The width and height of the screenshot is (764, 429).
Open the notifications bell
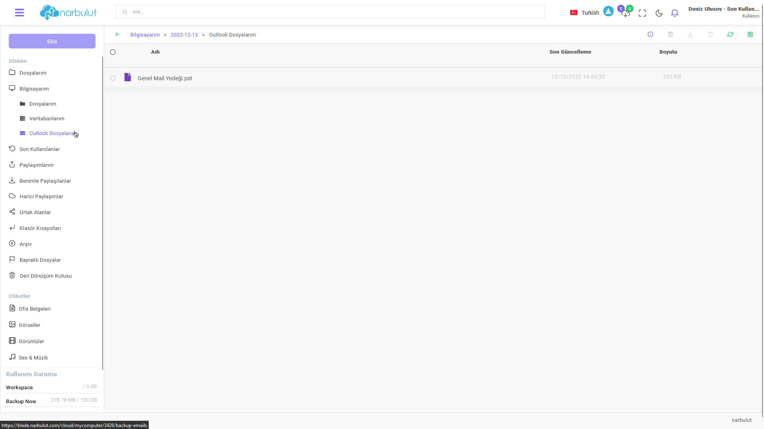point(674,13)
